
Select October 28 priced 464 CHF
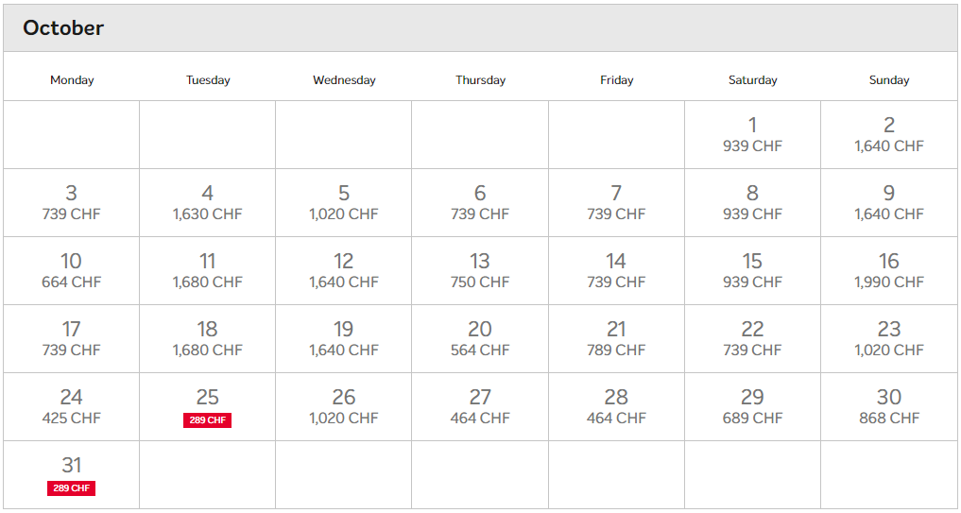[616, 406]
